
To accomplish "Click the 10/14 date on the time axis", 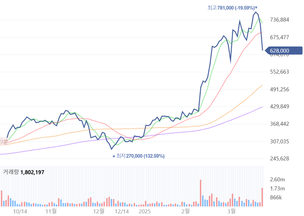I will 21,211.
